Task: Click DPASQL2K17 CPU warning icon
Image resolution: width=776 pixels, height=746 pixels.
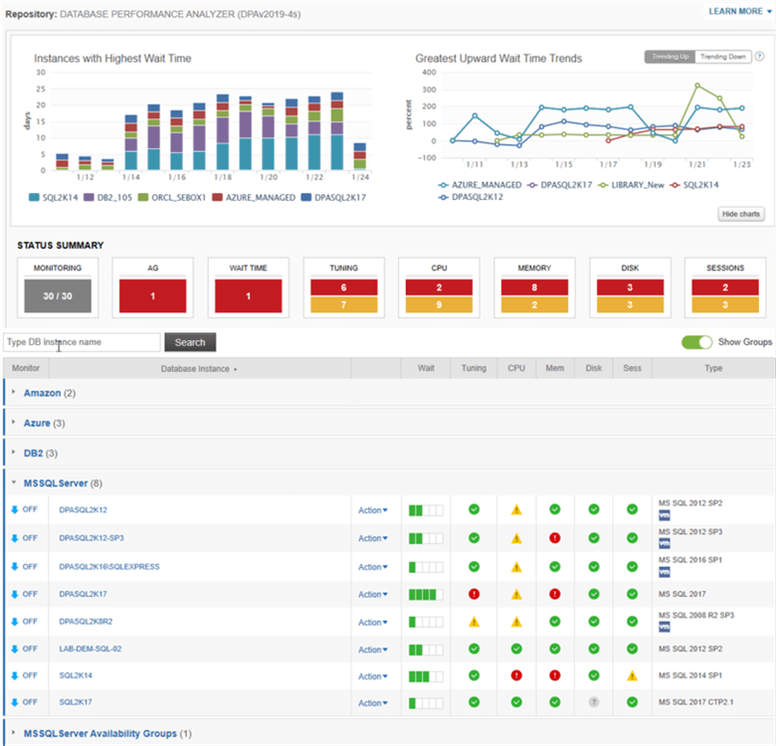Action: (x=516, y=594)
